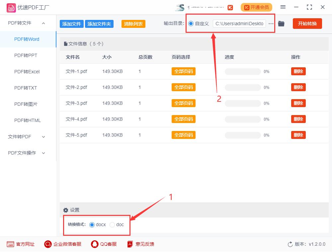
Task: Open 企业微信客服 customer service icon
Action: click(x=48, y=244)
